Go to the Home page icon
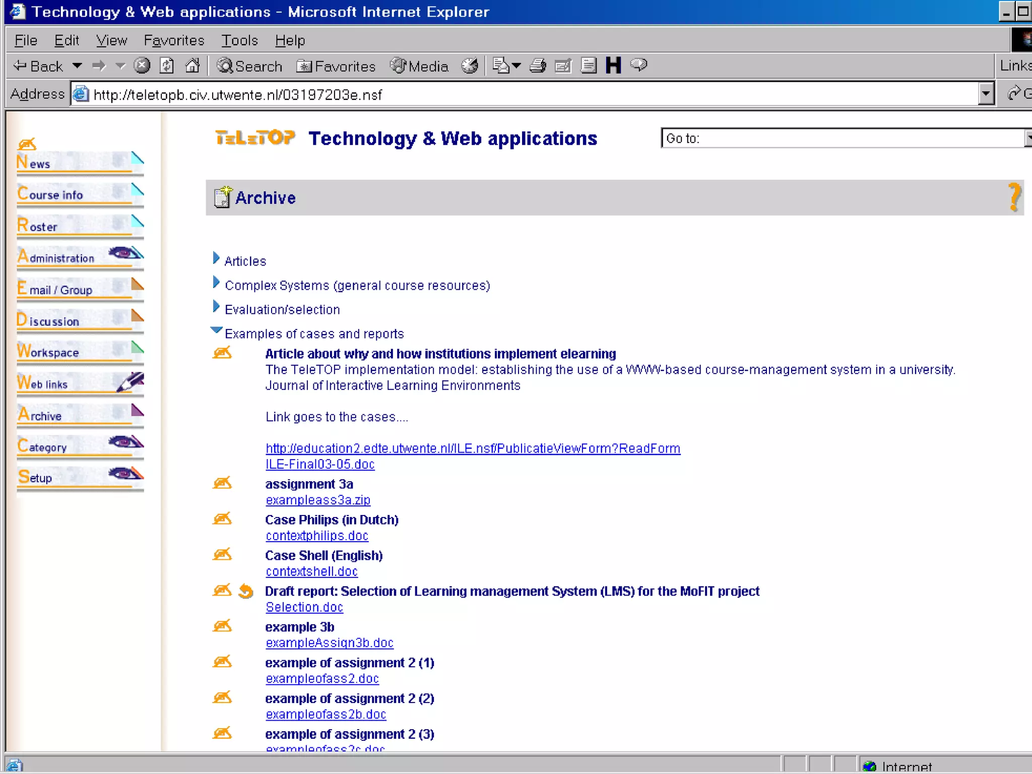 (192, 66)
